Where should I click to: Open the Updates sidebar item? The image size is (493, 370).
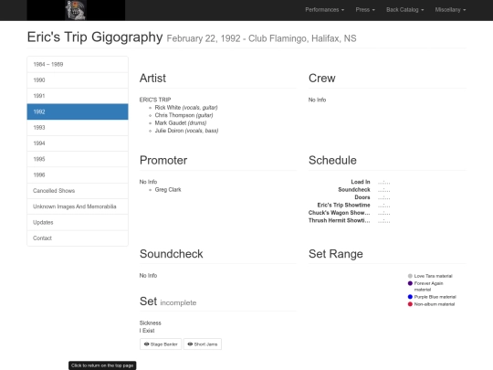78,222
